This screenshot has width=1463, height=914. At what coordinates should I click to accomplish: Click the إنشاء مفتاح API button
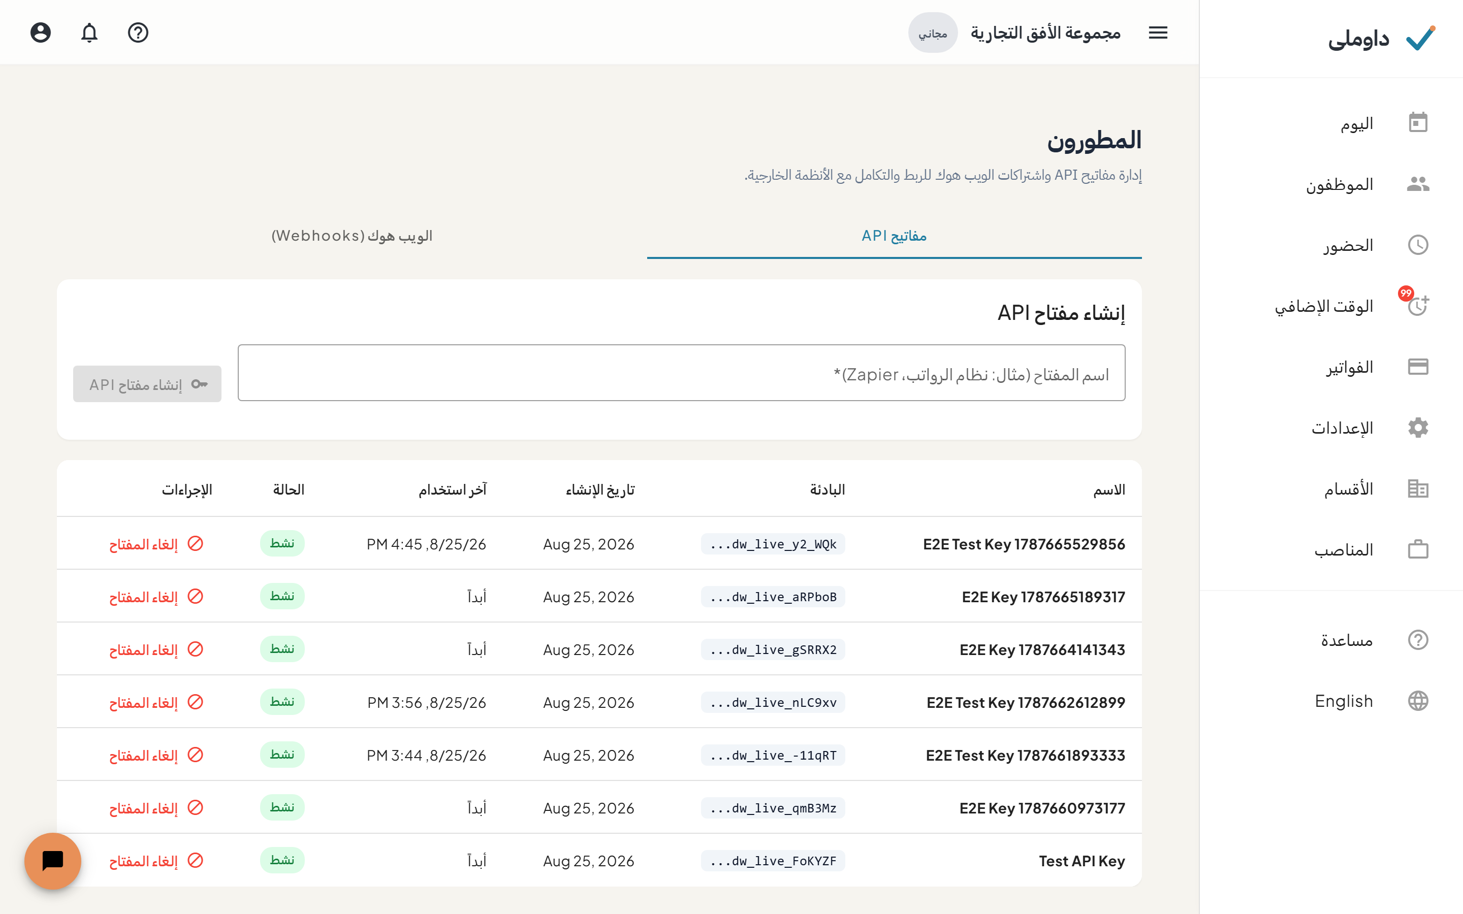[147, 384]
